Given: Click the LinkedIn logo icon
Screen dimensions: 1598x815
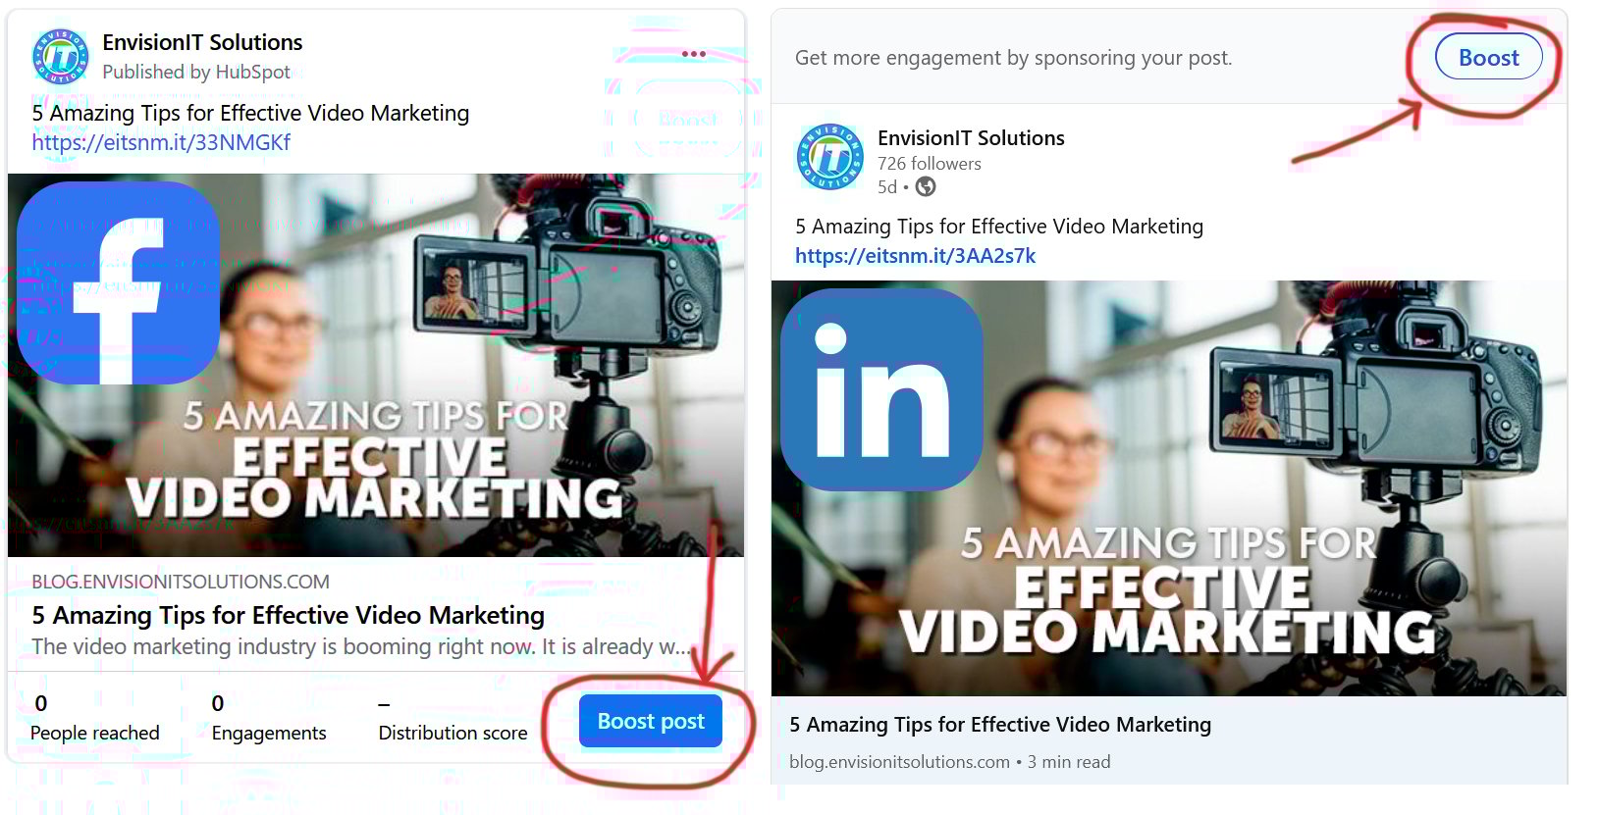Looking at the screenshot, I should [881, 389].
